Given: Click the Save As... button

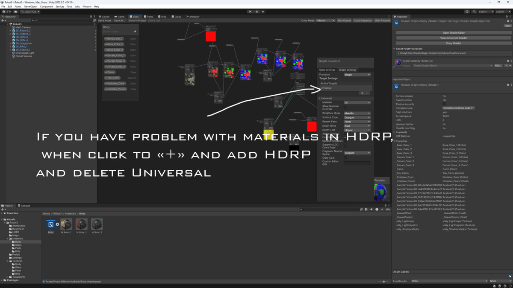Looking at the screenshot, I should point(120,20).
